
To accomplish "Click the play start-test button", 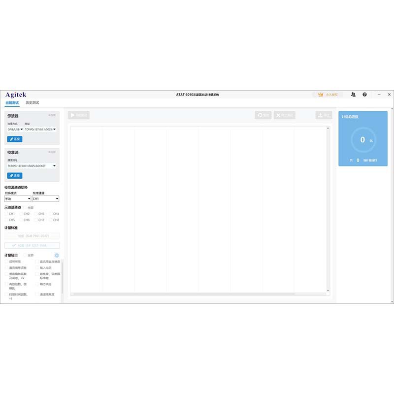I will [79, 115].
